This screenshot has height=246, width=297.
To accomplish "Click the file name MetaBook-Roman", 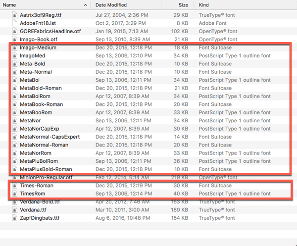I will 42,104.
